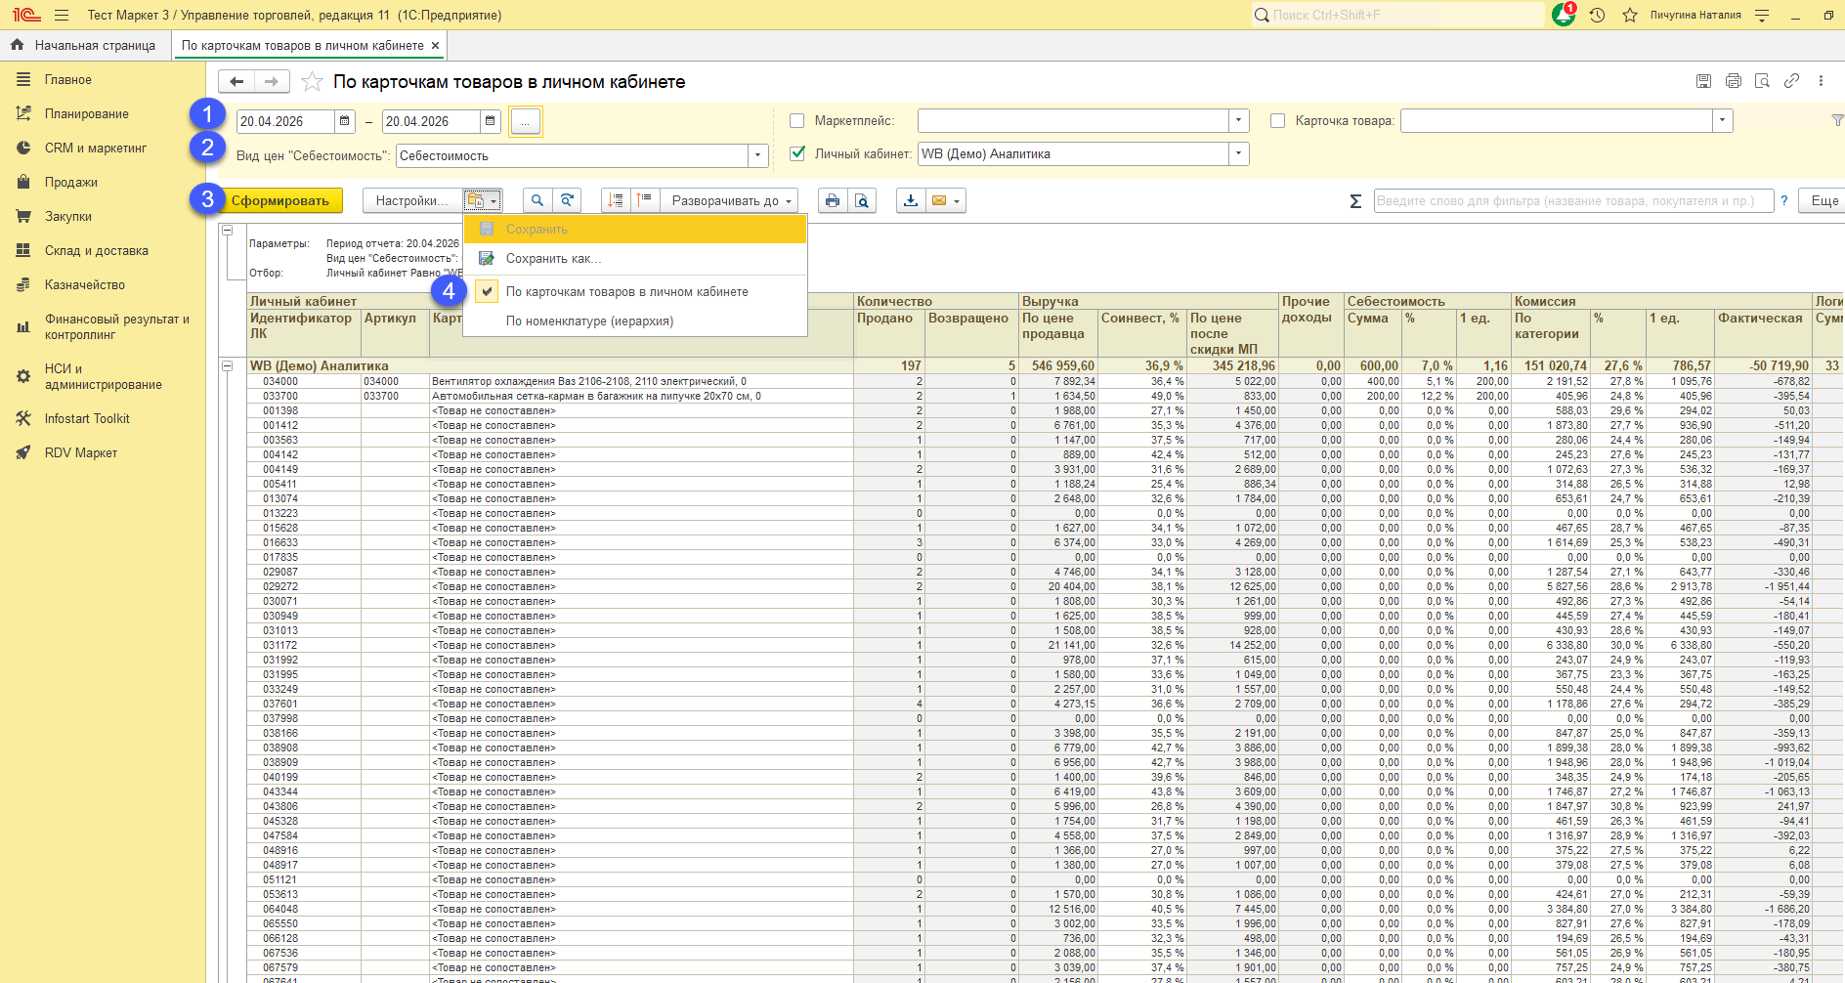Click the magnifier search icon in toolbar
Image resolution: width=1845 pixels, height=983 pixels.
pos(536,200)
